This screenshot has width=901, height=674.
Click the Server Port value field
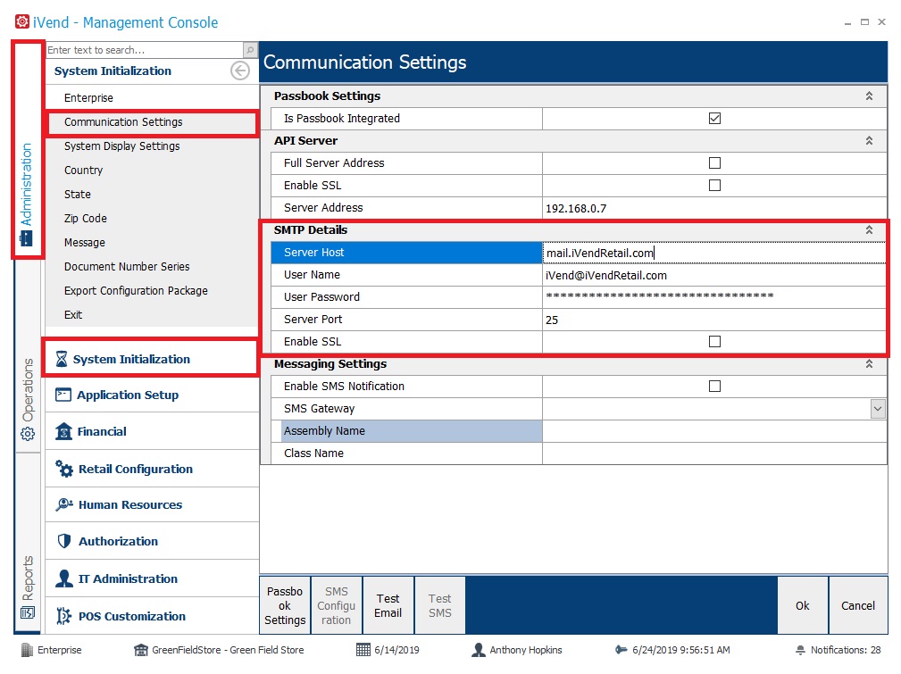[x=713, y=320]
